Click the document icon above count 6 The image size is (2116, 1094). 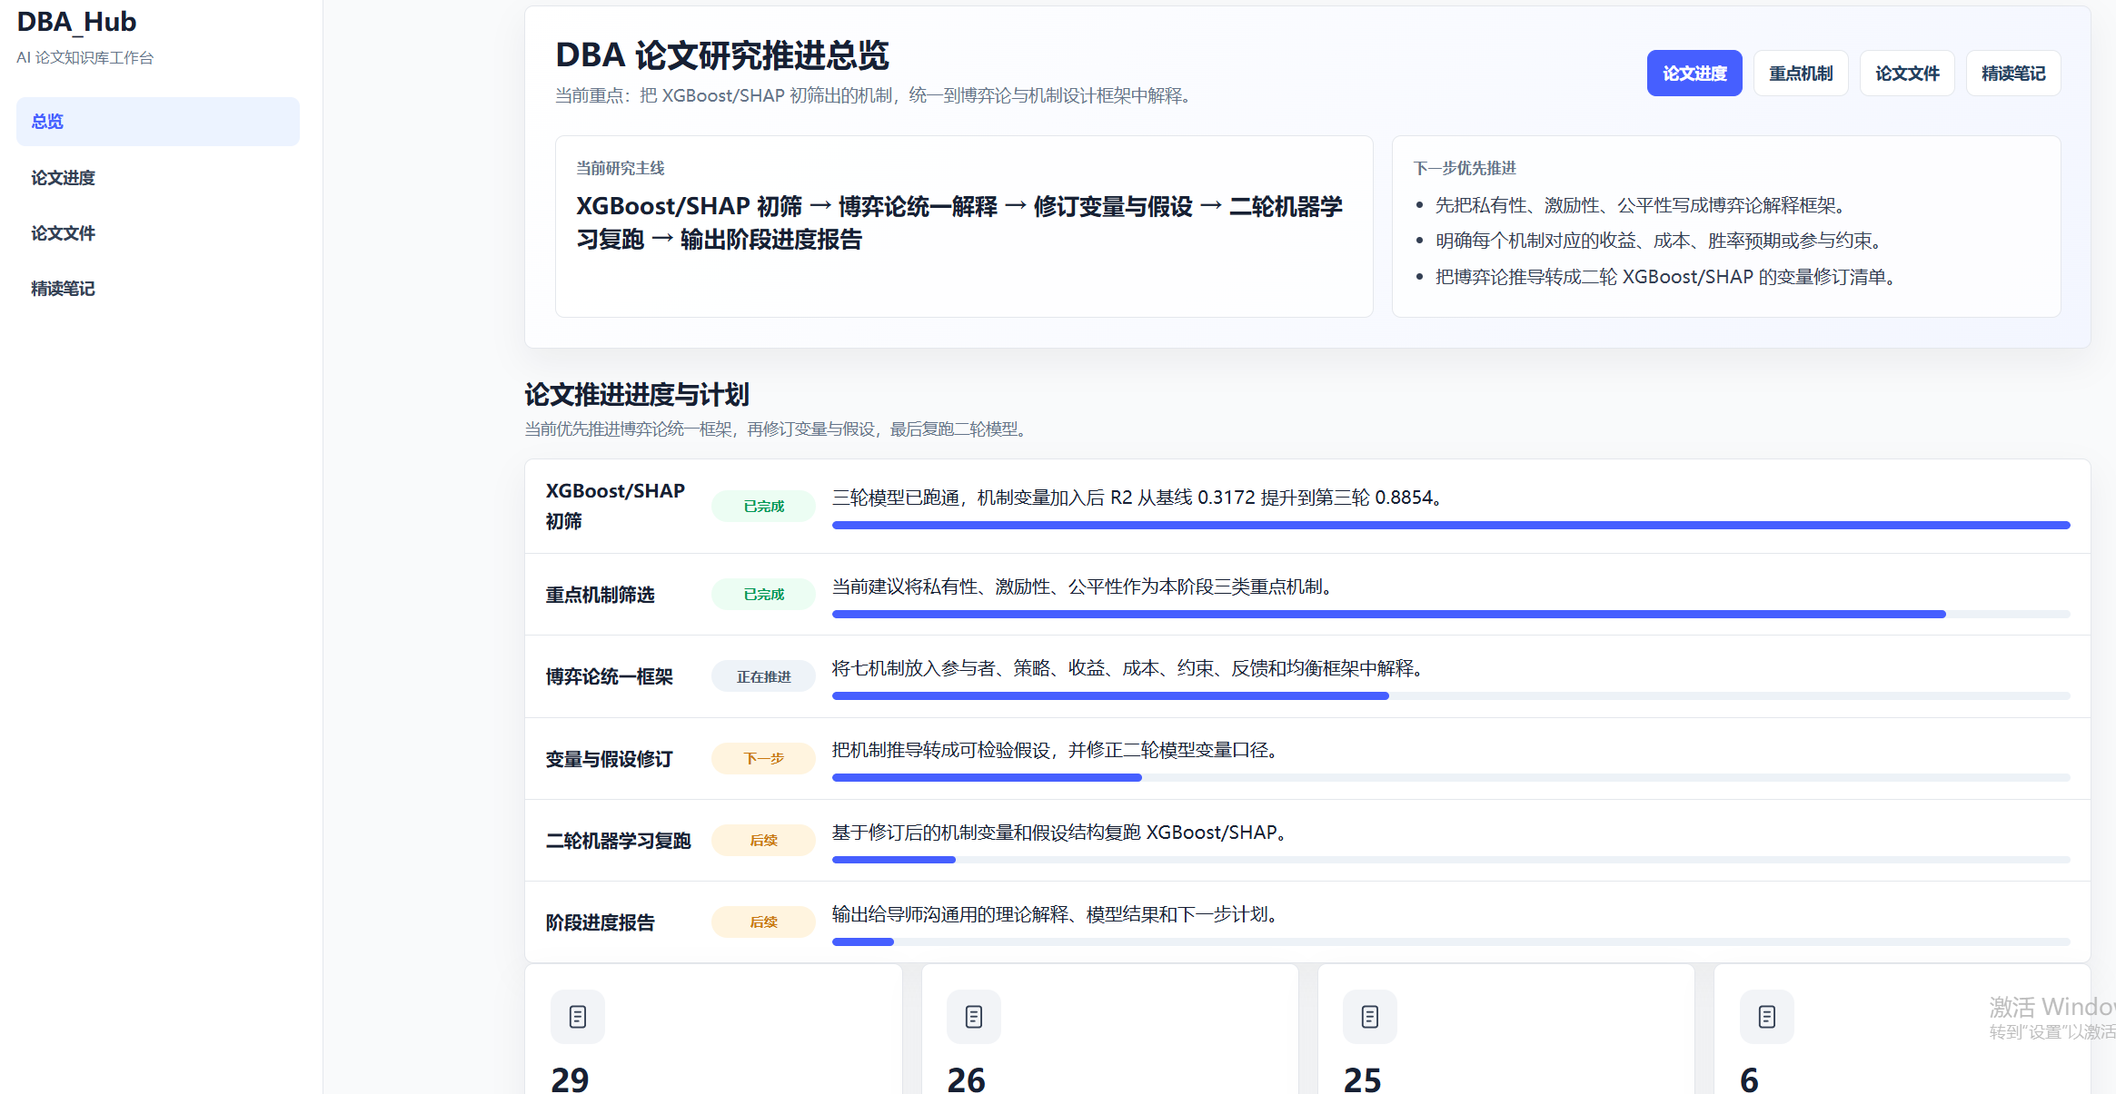[1767, 1017]
